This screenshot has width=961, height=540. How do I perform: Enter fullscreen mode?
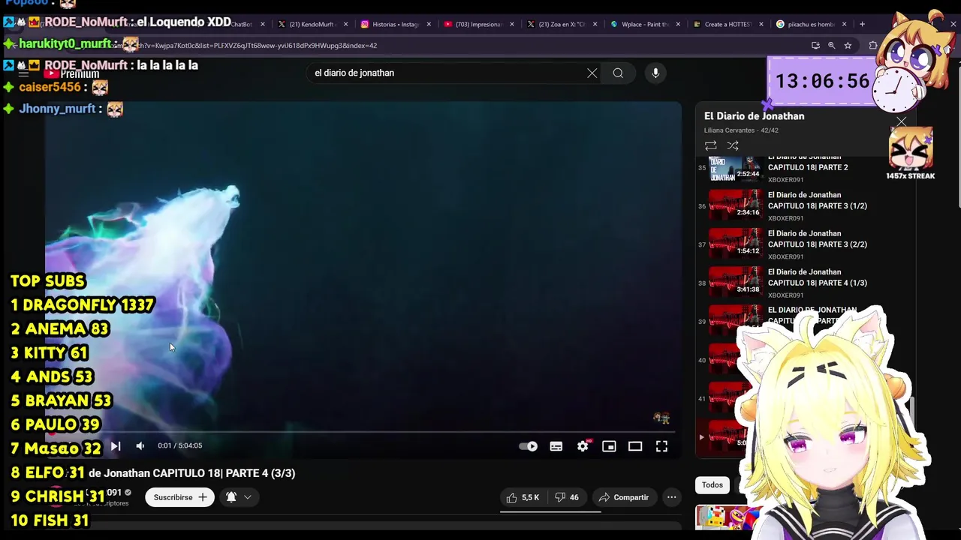pyautogui.click(x=661, y=446)
